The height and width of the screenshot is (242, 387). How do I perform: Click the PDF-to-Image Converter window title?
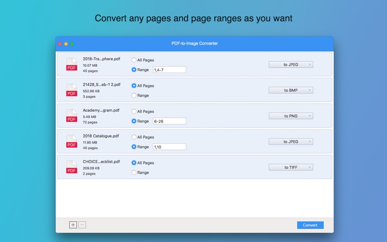(194, 44)
